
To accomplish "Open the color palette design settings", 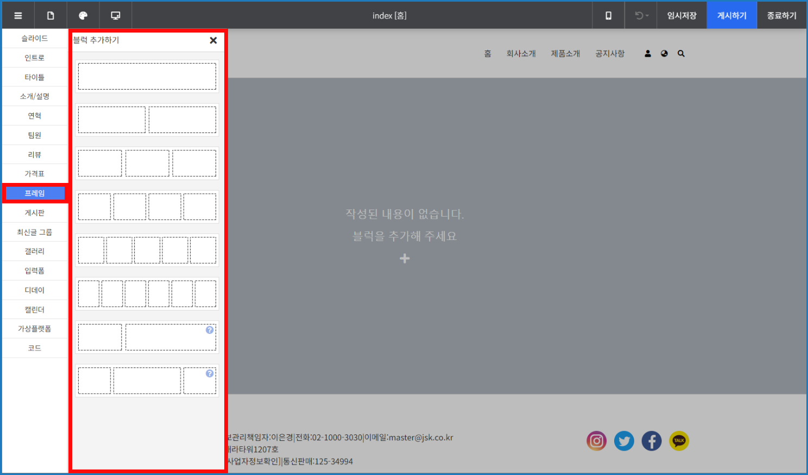I will tap(83, 16).
